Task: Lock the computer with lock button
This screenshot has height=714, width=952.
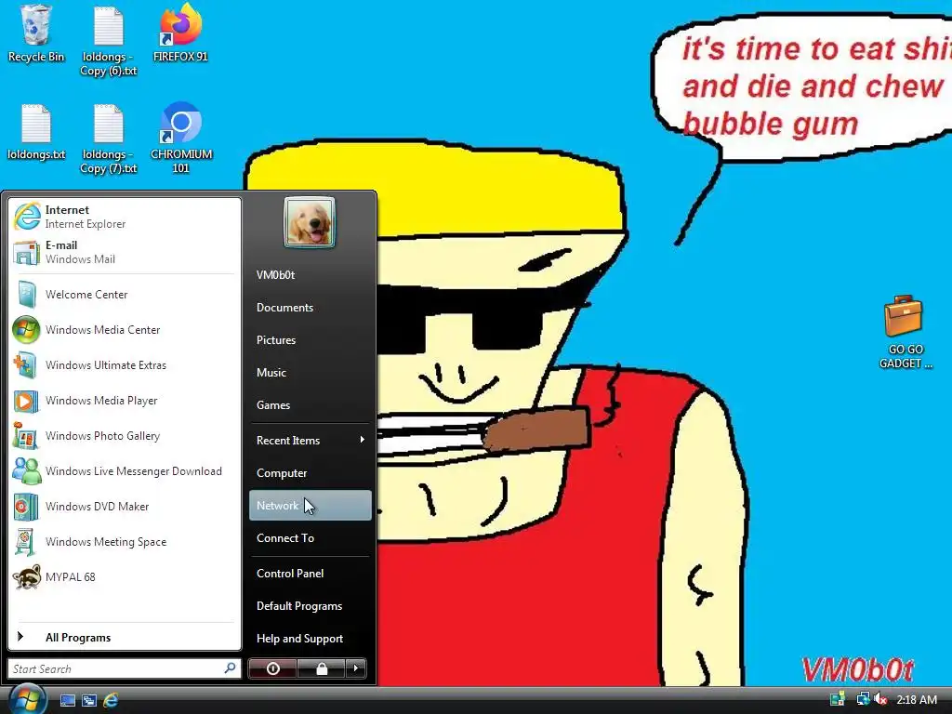Action: 322,668
